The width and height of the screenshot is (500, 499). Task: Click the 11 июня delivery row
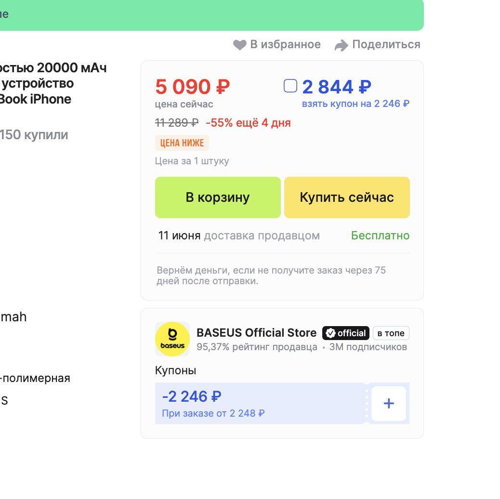(284, 236)
